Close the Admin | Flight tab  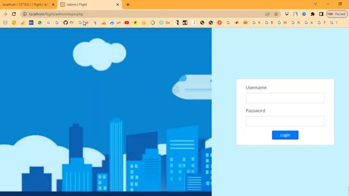118,4
